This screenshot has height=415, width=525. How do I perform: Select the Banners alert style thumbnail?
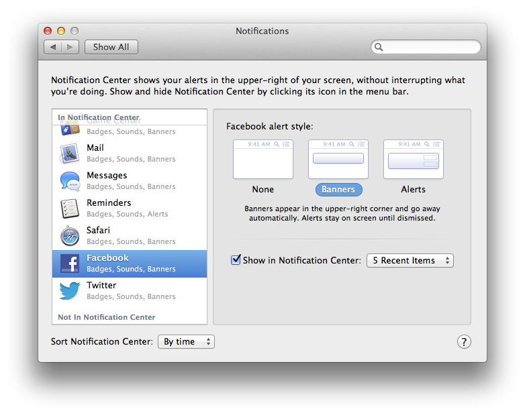point(338,160)
